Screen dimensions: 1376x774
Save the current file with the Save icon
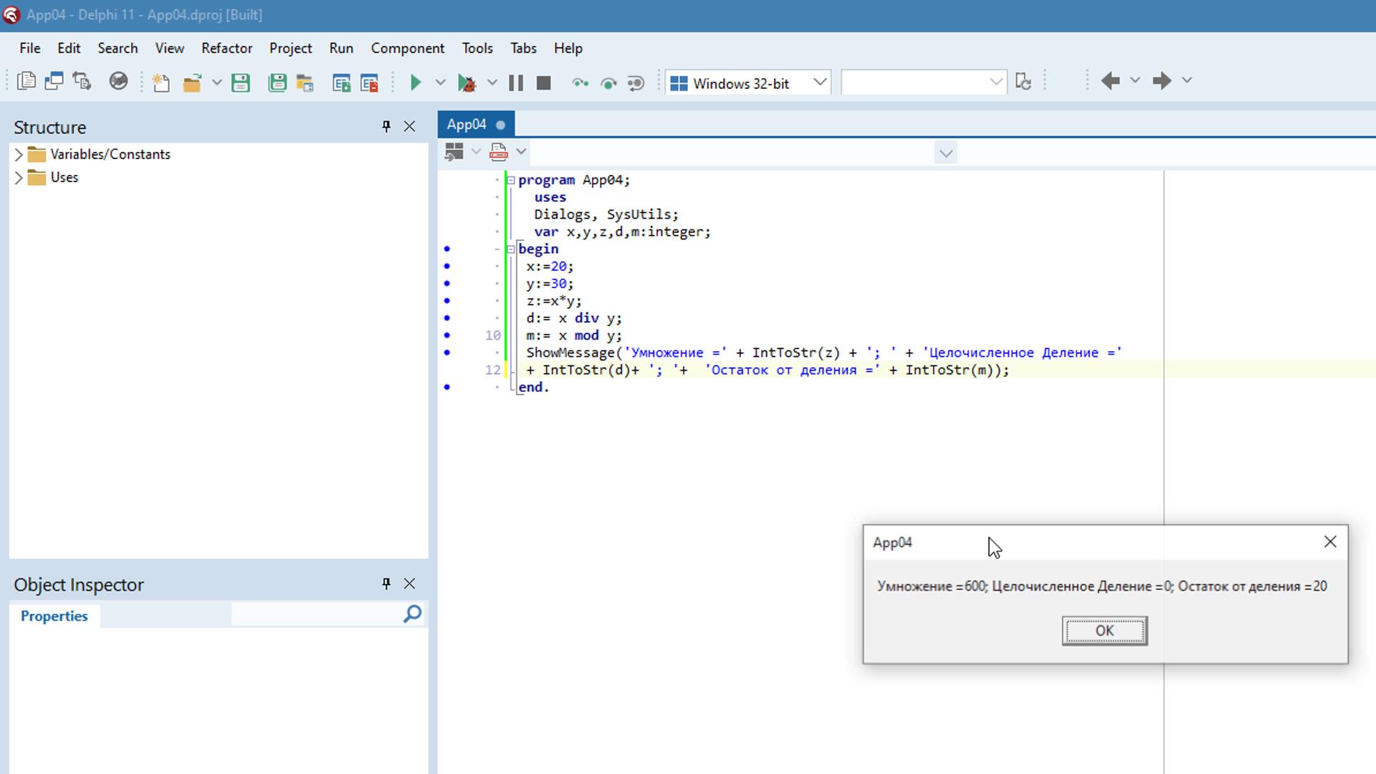241,82
